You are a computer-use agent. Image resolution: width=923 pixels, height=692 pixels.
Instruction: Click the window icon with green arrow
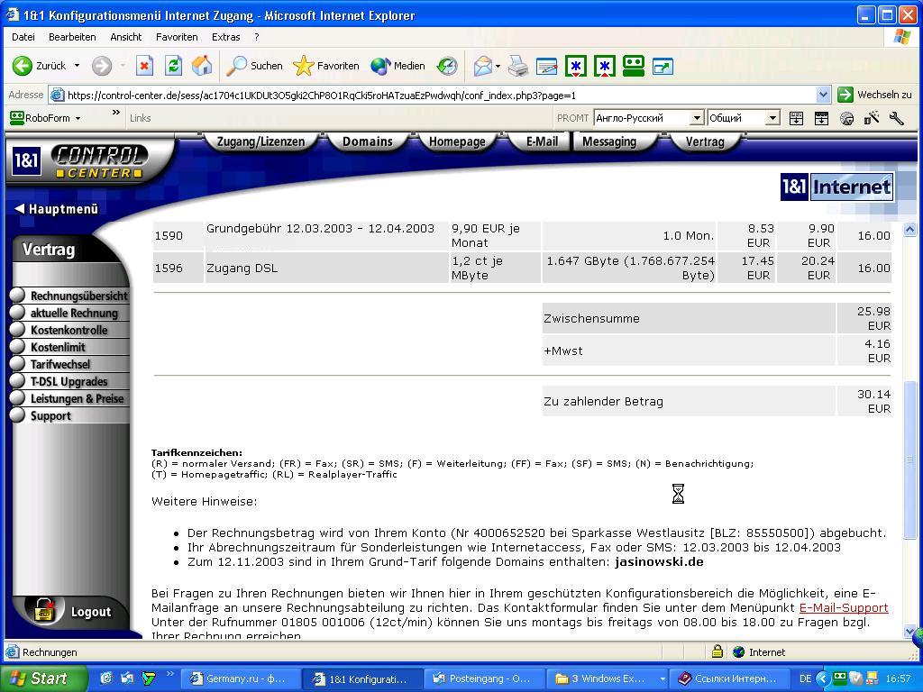click(x=663, y=67)
